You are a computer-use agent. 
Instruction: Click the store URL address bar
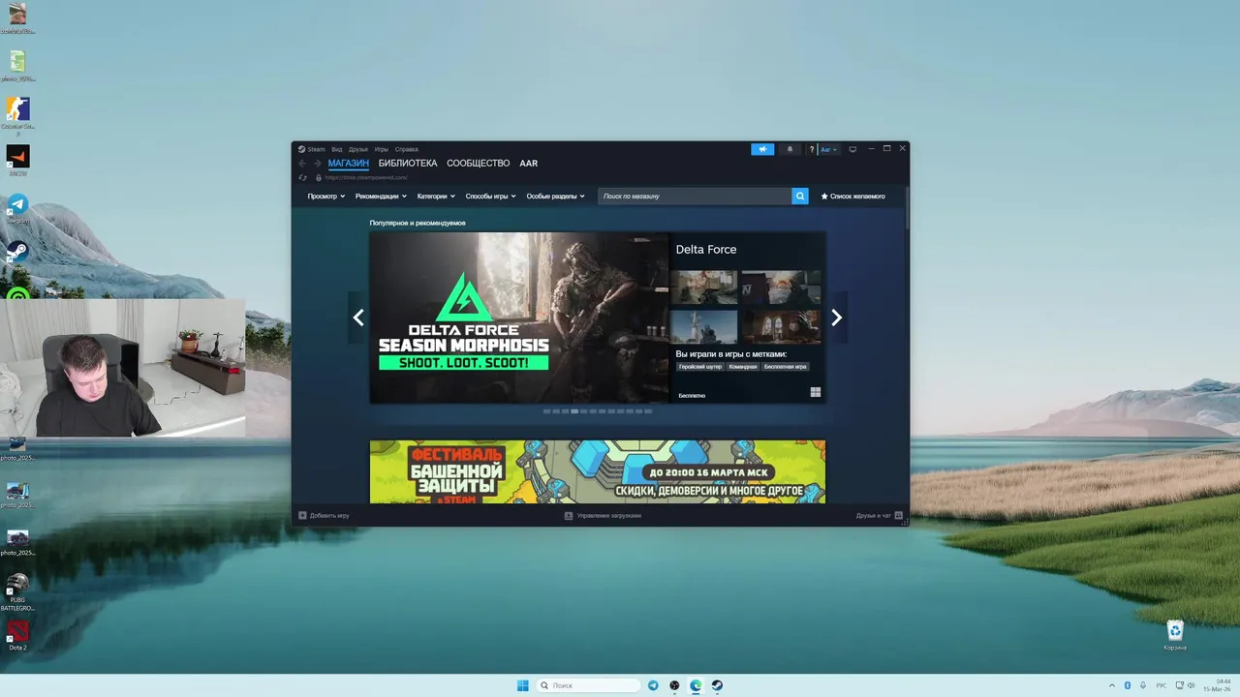point(368,177)
